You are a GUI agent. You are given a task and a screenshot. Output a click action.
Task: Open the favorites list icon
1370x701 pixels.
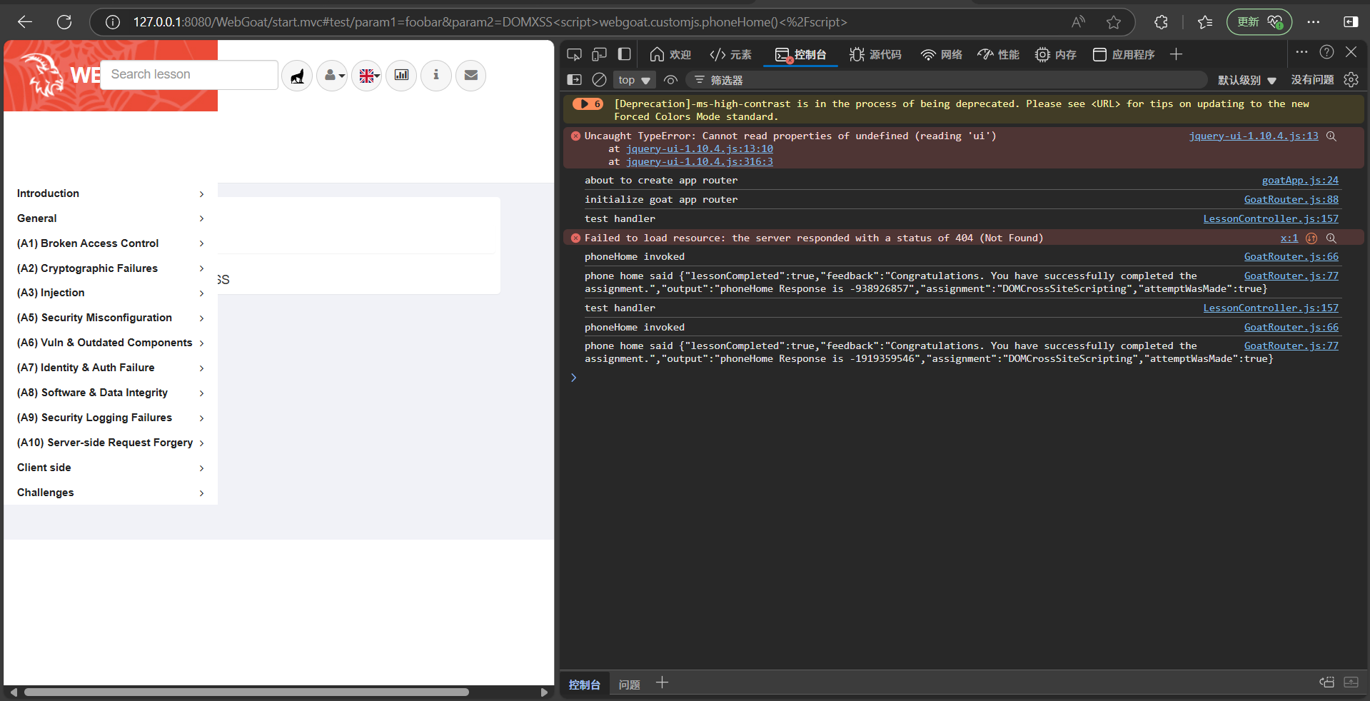(1205, 22)
